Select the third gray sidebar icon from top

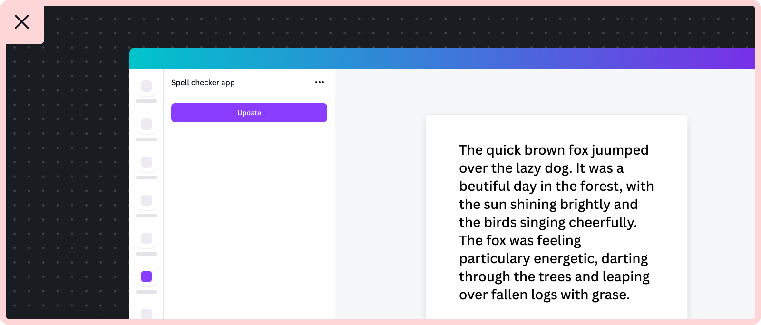coord(146,162)
